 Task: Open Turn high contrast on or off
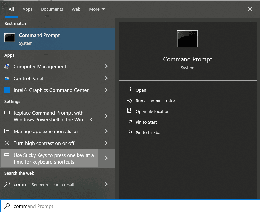(44, 143)
